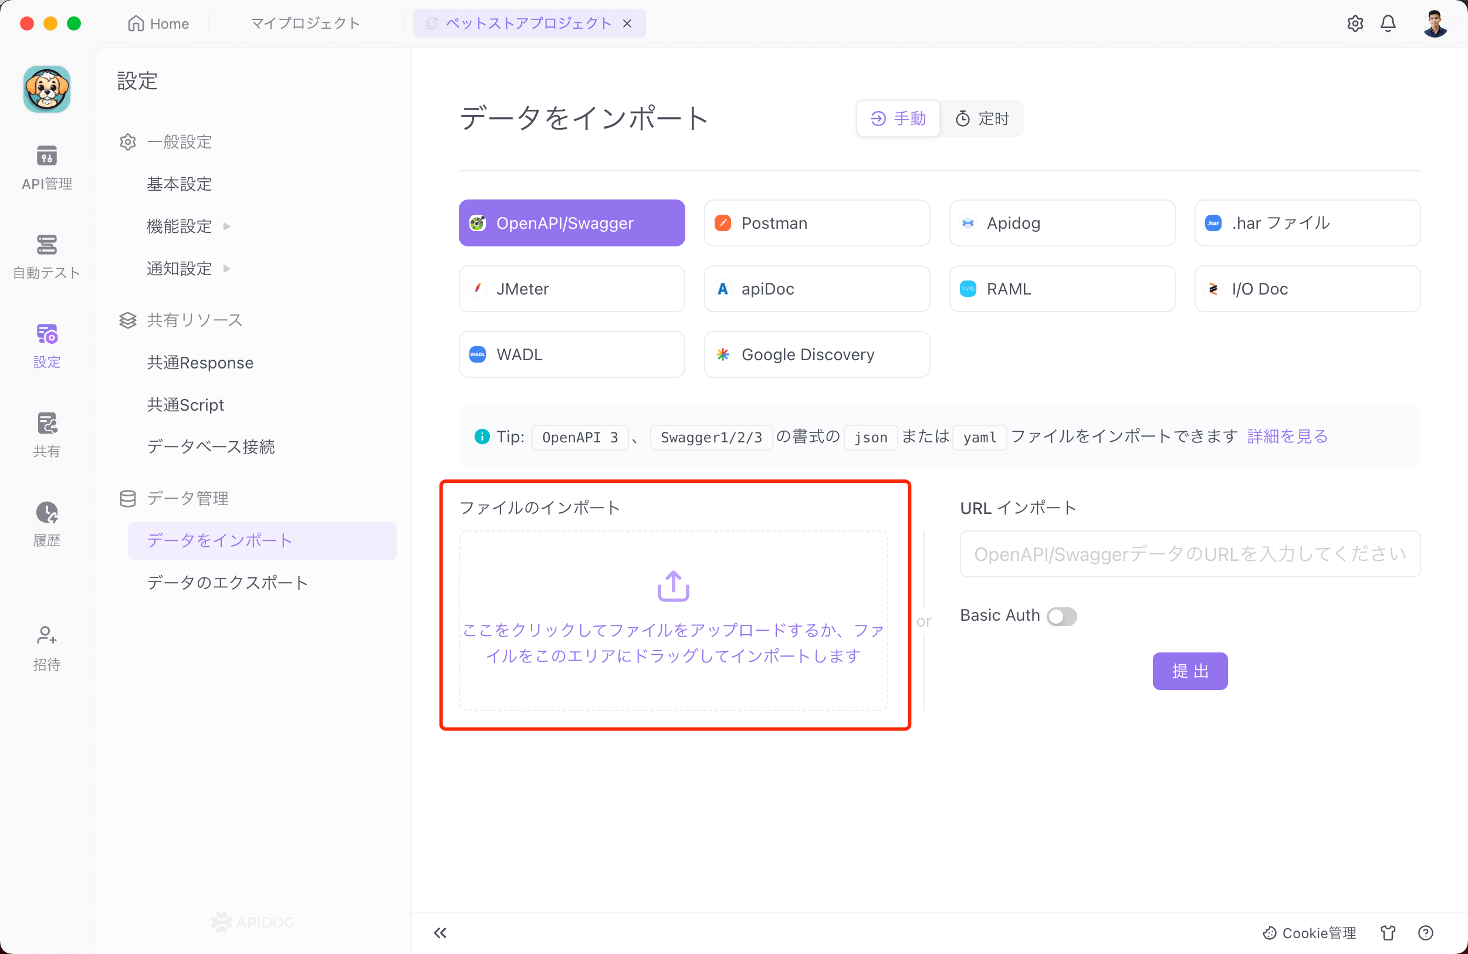The height and width of the screenshot is (954, 1468).
Task: Navigate to データのエクスポート section
Action: (228, 583)
